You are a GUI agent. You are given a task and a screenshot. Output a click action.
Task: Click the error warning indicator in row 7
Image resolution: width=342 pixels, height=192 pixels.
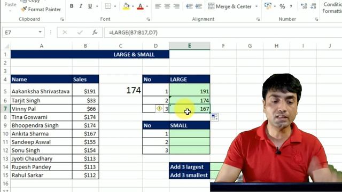pyautogui.click(x=159, y=108)
